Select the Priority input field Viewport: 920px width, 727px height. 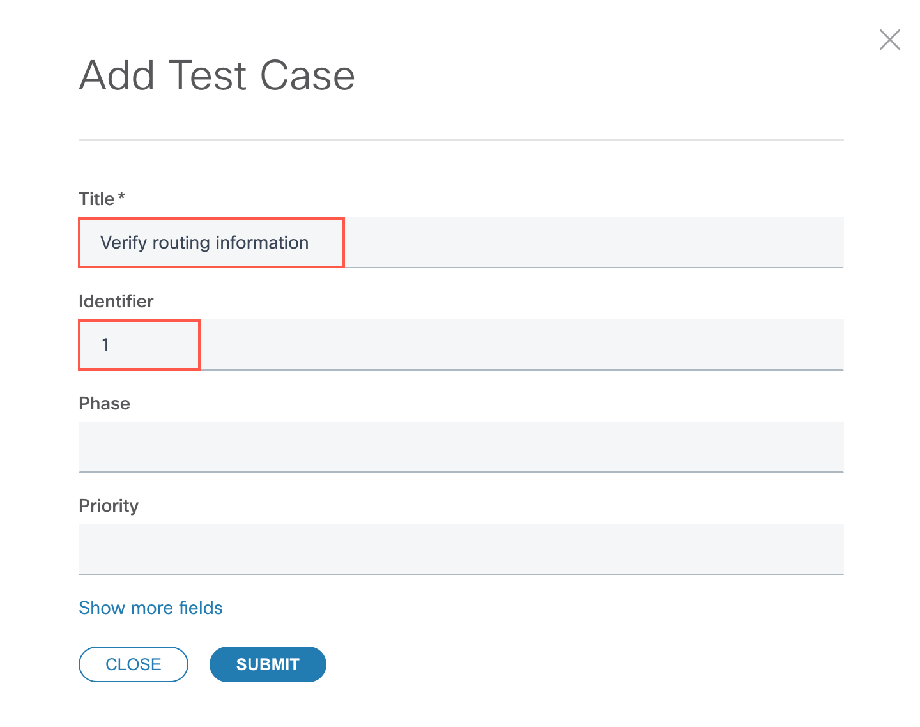coord(461,549)
